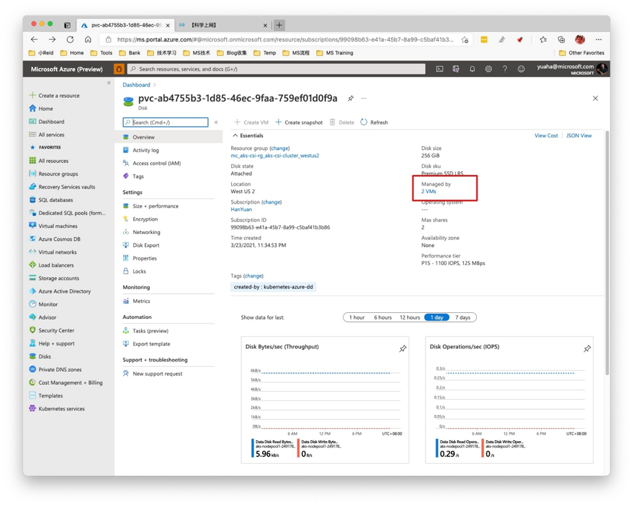Open View Cost link
This screenshot has height=506, width=633.
click(546, 136)
